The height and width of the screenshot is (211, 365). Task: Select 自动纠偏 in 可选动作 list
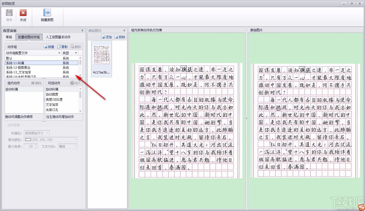[x=62, y=89]
